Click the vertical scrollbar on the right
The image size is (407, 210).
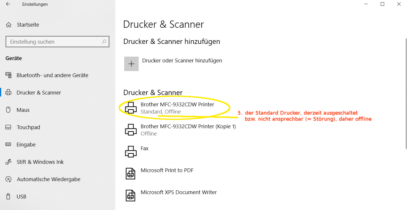point(406,94)
